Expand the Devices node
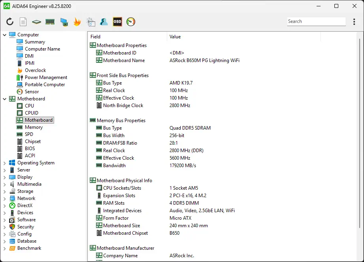364x262 pixels. click(4, 213)
